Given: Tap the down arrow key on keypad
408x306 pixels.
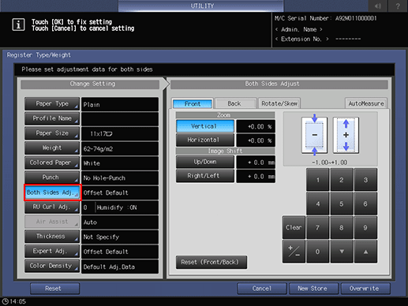Looking at the screenshot, I should coord(342,252).
